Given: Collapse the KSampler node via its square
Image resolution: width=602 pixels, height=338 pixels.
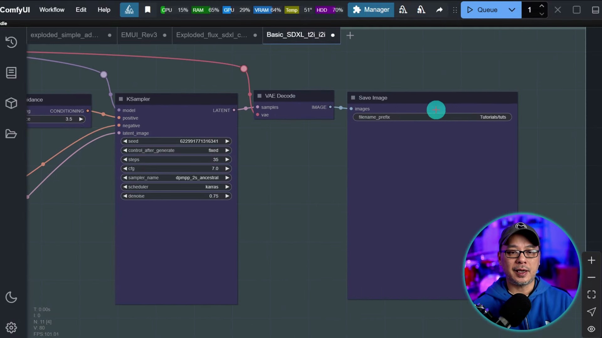Looking at the screenshot, I should pos(121,99).
